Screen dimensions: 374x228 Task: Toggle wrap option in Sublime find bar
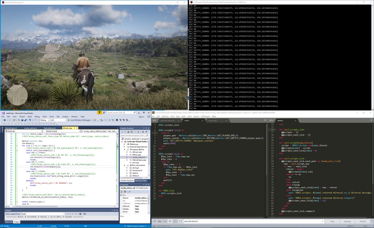click(170, 221)
